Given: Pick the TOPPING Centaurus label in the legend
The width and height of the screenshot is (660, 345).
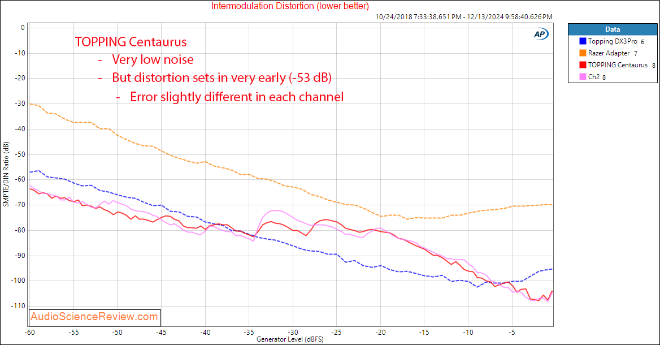Looking at the screenshot, I should pyautogui.click(x=618, y=65).
